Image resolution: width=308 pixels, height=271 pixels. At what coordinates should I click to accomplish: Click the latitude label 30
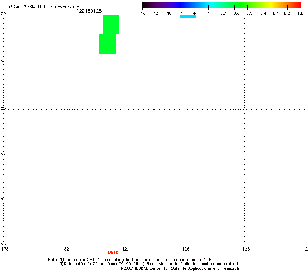click(3, 14)
